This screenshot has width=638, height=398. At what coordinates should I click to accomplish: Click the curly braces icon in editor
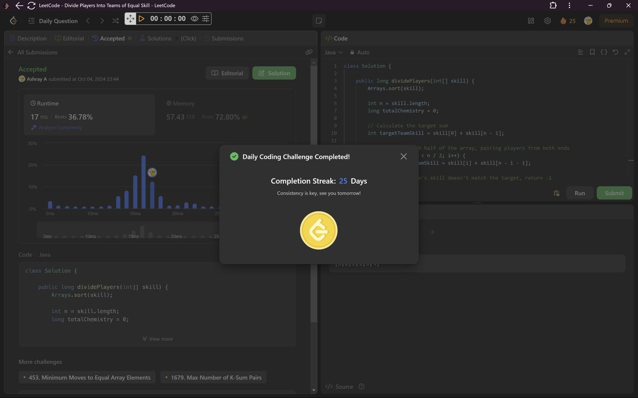pyautogui.click(x=604, y=53)
